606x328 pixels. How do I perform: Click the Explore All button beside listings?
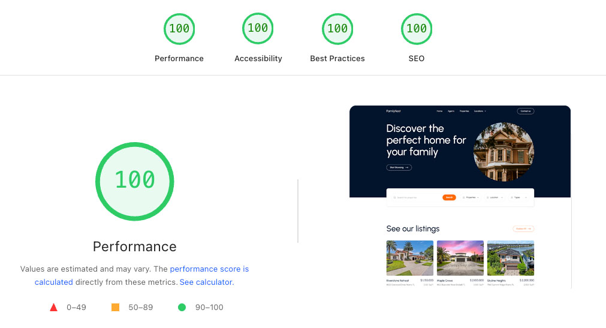pos(523,229)
